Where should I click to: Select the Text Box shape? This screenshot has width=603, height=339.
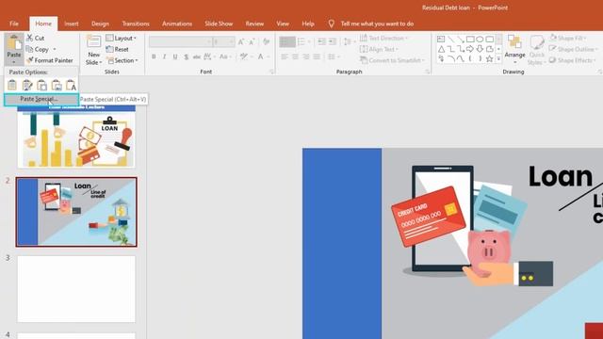click(x=441, y=39)
